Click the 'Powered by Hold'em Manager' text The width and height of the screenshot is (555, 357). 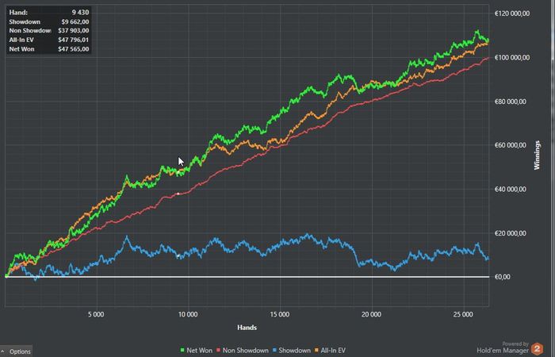pyautogui.click(x=503, y=347)
